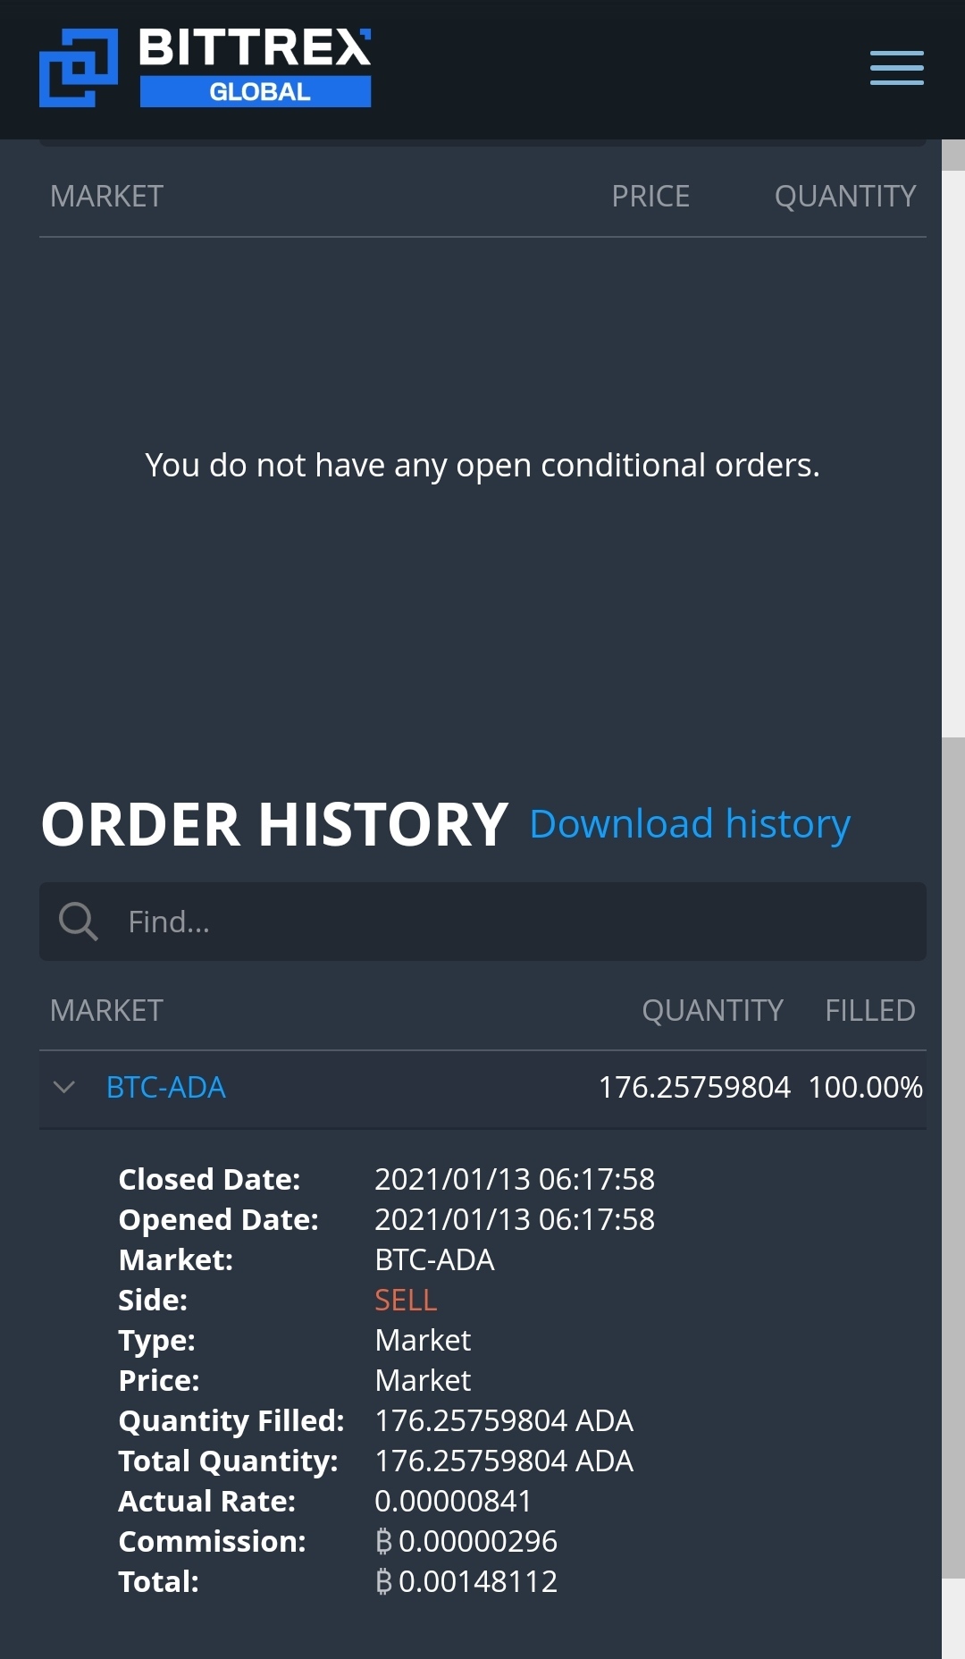965x1659 pixels.
Task: Click the Total value ₿0.00148112
Action: 466,1582
